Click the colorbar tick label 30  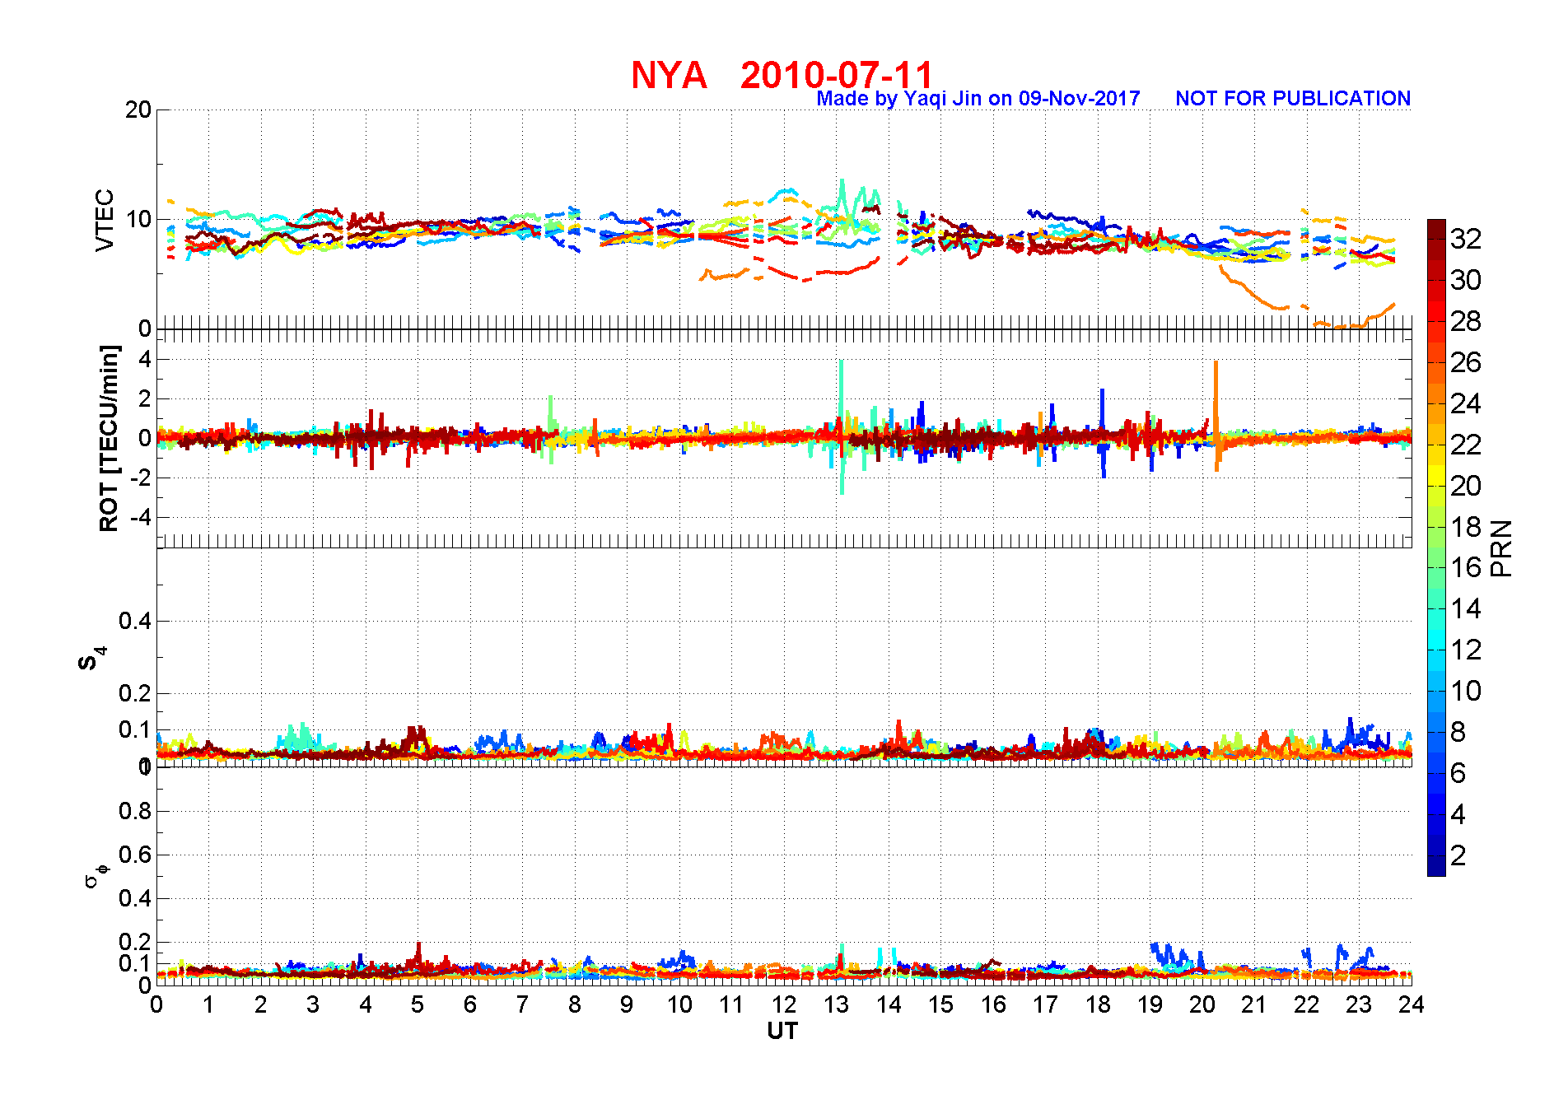coord(1466,280)
